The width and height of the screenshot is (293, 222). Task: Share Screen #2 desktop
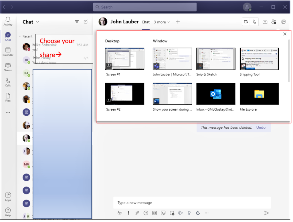(125, 94)
